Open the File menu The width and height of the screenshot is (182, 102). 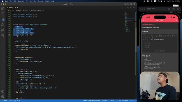[x=11, y=1]
